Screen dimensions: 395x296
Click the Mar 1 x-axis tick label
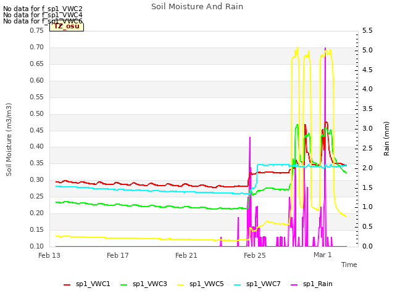[323, 255]
